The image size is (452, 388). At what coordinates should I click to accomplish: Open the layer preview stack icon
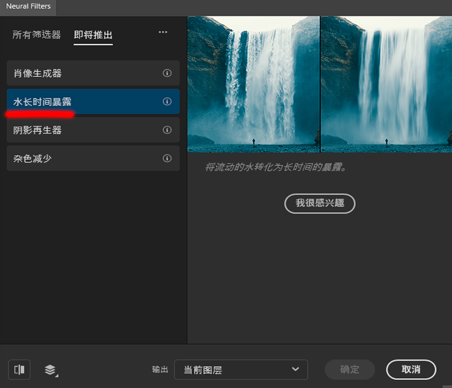(51, 369)
